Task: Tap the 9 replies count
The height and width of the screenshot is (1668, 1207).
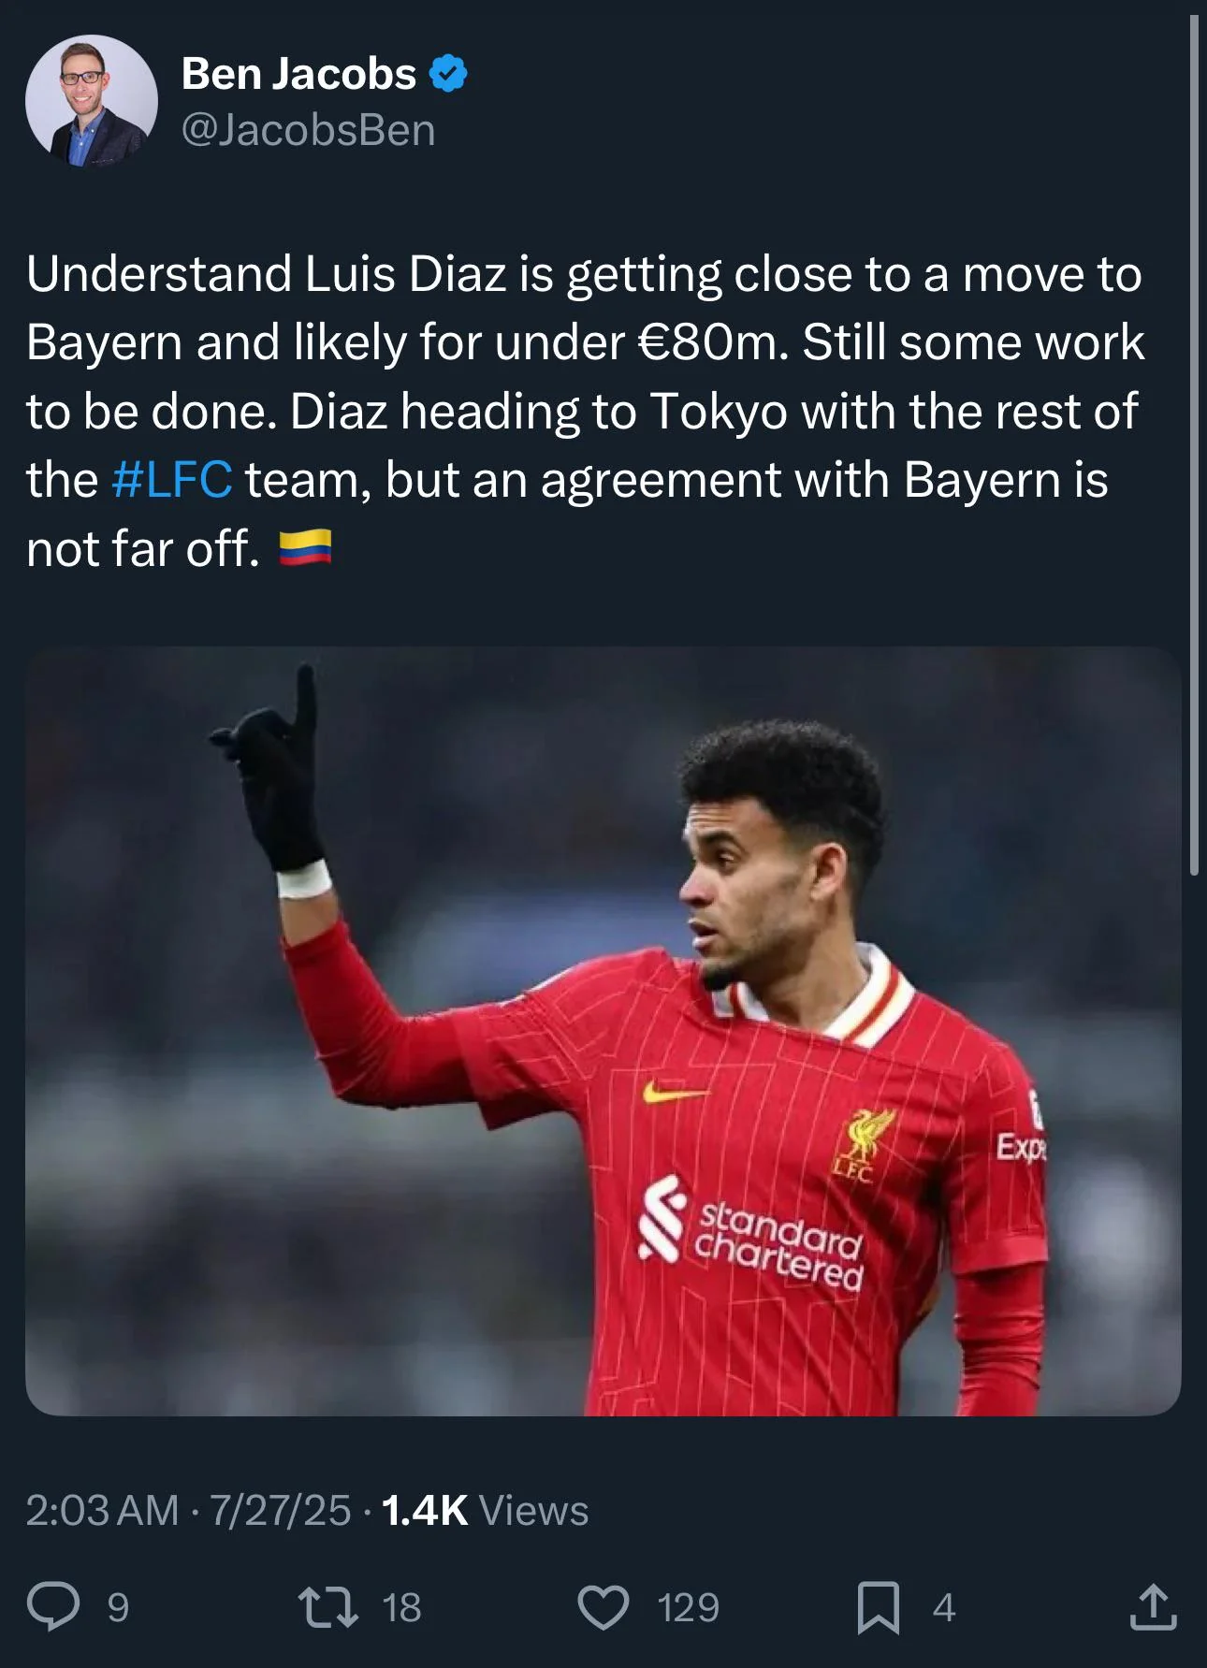Action: coord(118,1607)
